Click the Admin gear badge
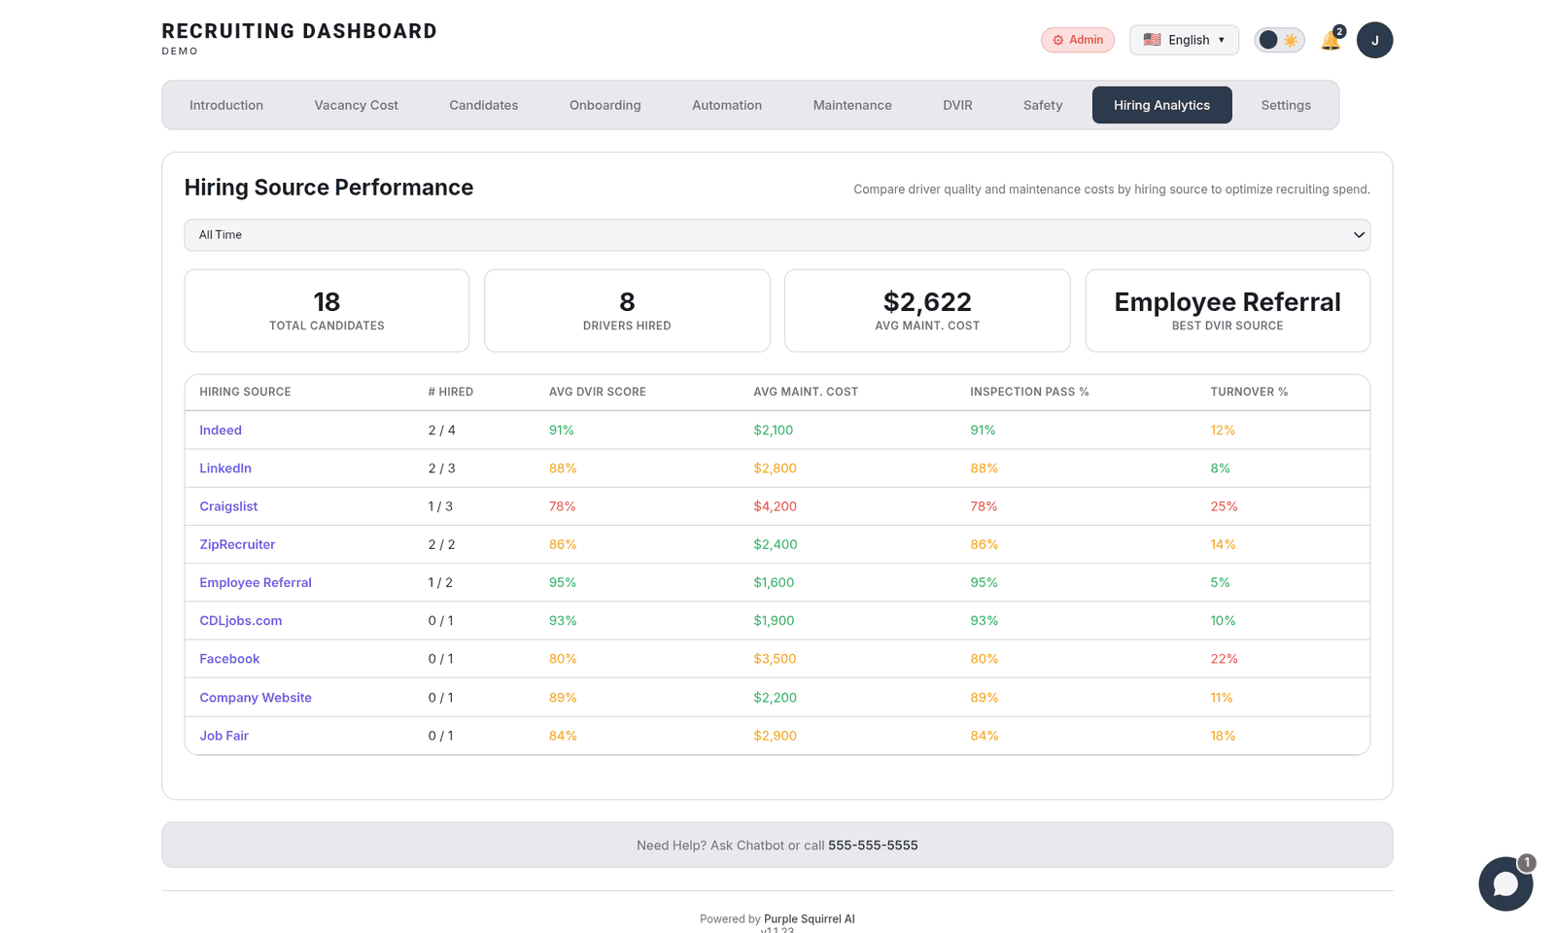 [x=1077, y=40]
